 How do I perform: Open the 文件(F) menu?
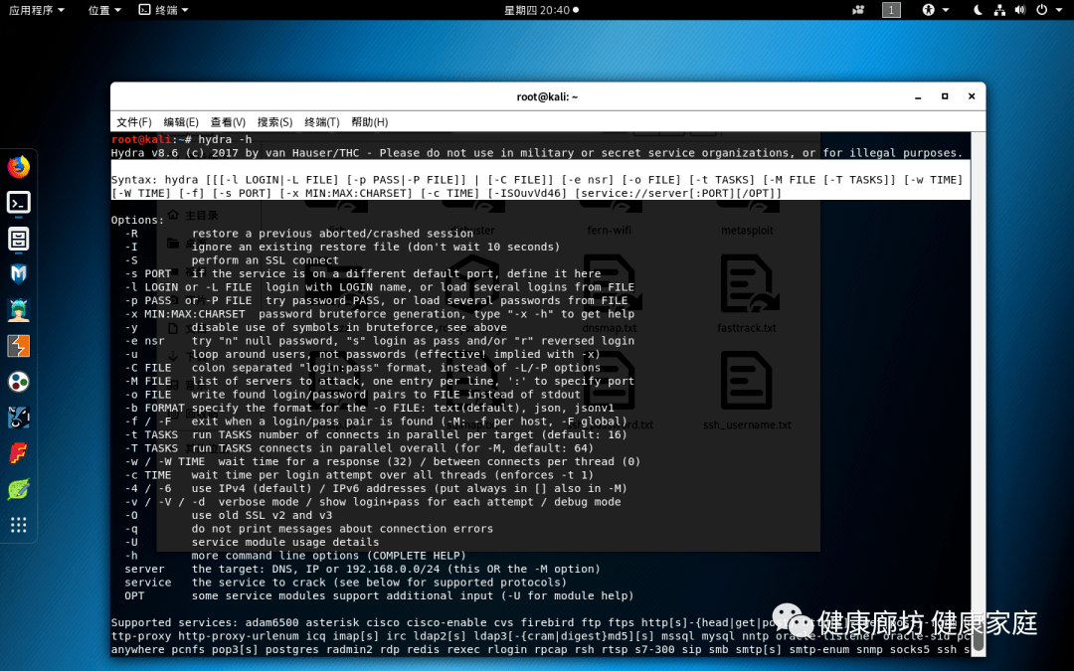pyautogui.click(x=133, y=122)
